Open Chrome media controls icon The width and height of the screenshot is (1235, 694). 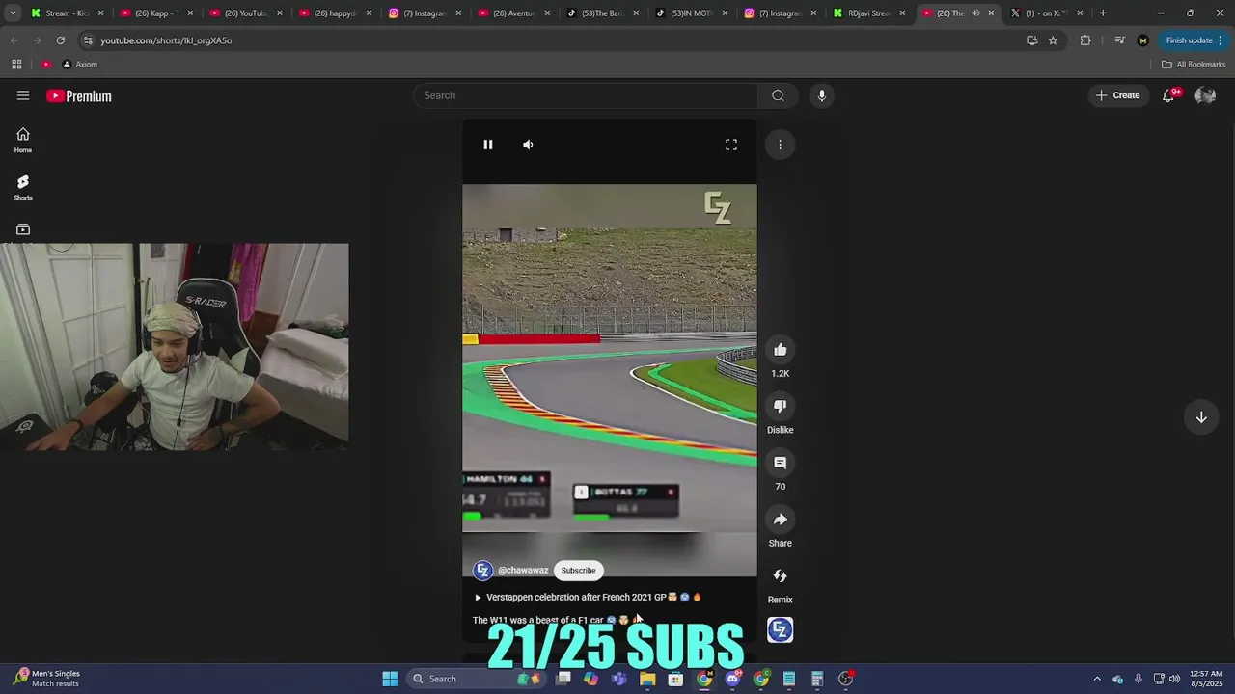click(x=1119, y=40)
